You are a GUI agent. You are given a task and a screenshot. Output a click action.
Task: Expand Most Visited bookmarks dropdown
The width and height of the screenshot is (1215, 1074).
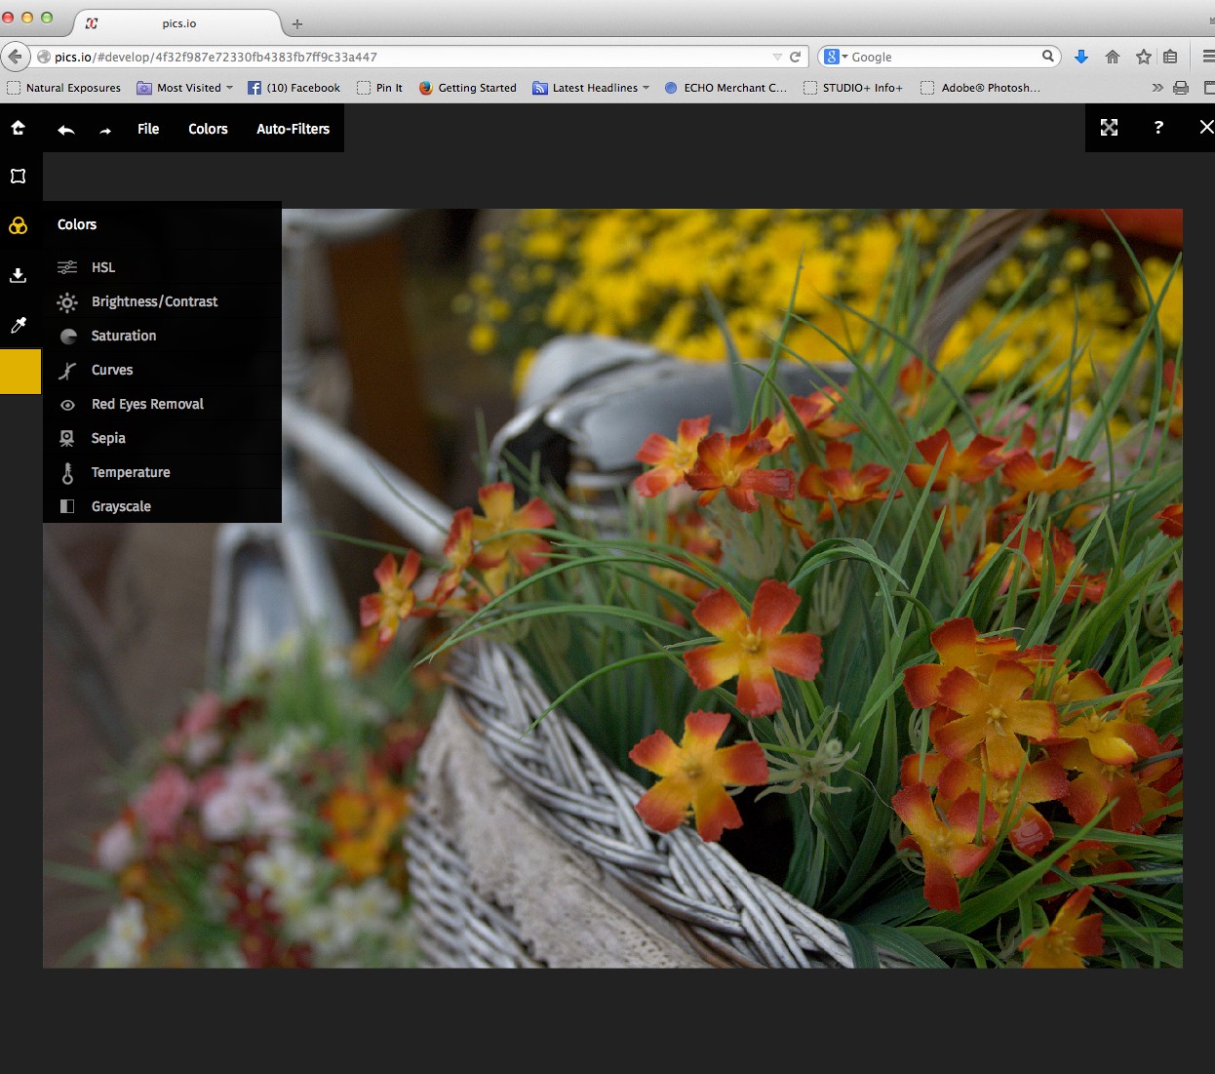[x=185, y=88]
